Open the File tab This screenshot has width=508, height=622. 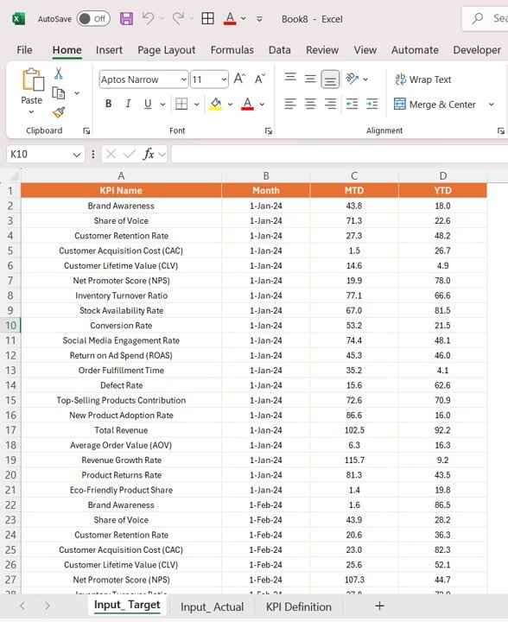pyautogui.click(x=24, y=50)
